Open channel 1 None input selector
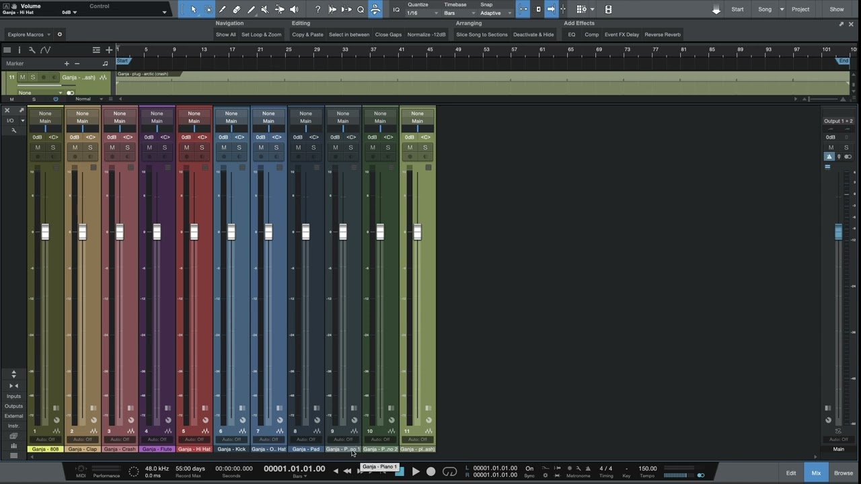The width and height of the screenshot is (861, 484). click(45, 114)
